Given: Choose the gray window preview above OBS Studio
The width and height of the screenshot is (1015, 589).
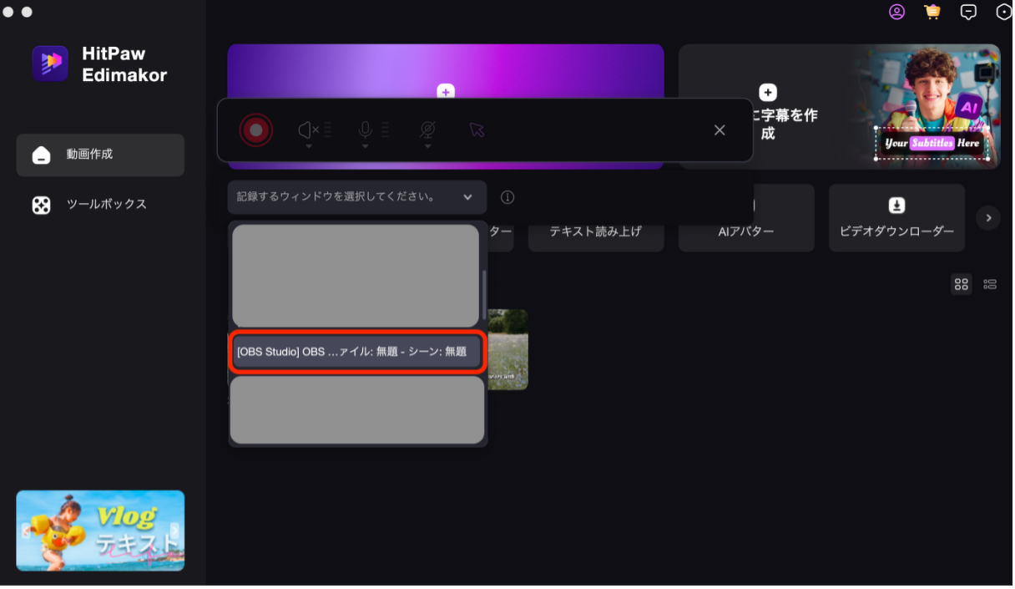Looking at the screenshot, I should click(355, 276).
